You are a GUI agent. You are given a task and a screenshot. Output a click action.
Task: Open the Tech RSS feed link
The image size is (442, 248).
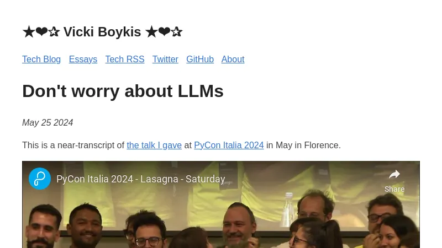pyautogui.click(x=125, y=60)
